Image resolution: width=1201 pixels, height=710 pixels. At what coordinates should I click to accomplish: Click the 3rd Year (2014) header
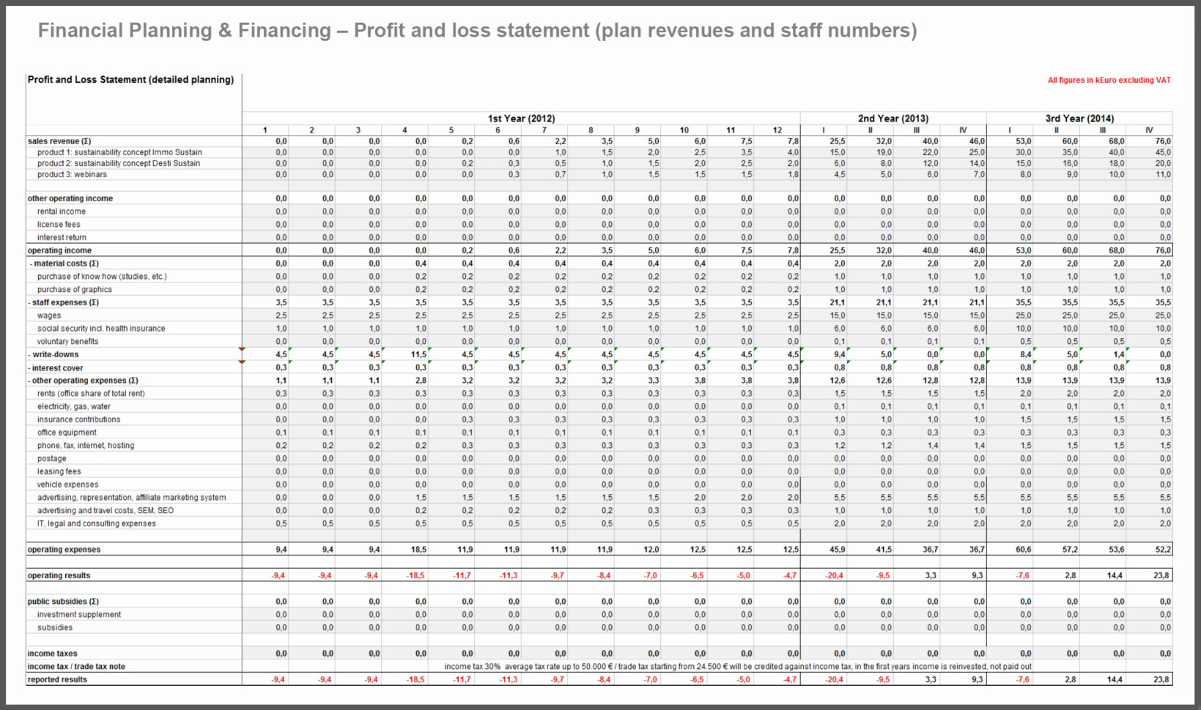(x=1080, y=117)
